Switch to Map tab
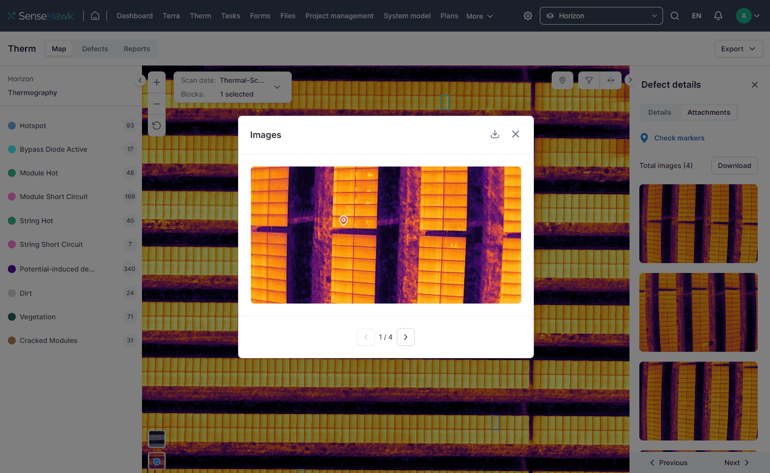770x473 pixels. (59, 49)
